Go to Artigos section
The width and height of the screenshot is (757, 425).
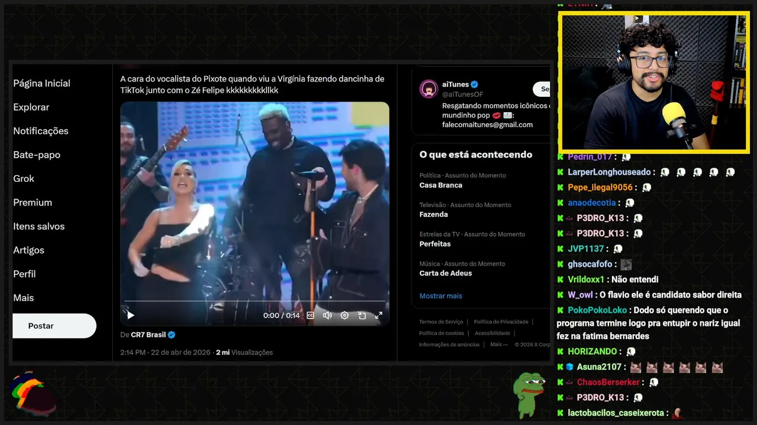[x=29, y=250]
